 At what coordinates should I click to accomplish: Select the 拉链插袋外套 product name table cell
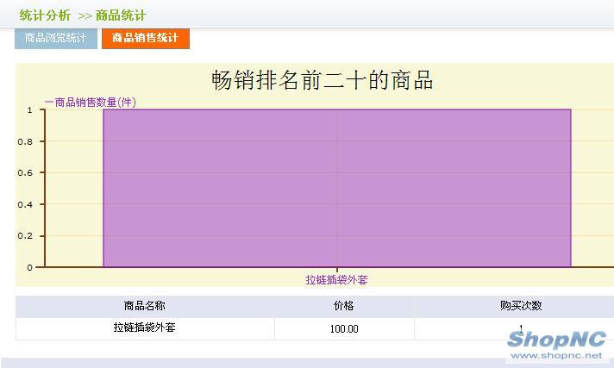pyautogui.click(x=144, y=328)
